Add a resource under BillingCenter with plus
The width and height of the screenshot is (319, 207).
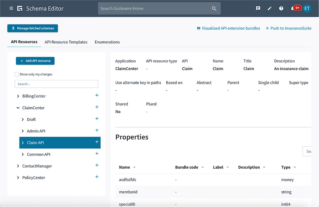(96, 96)
